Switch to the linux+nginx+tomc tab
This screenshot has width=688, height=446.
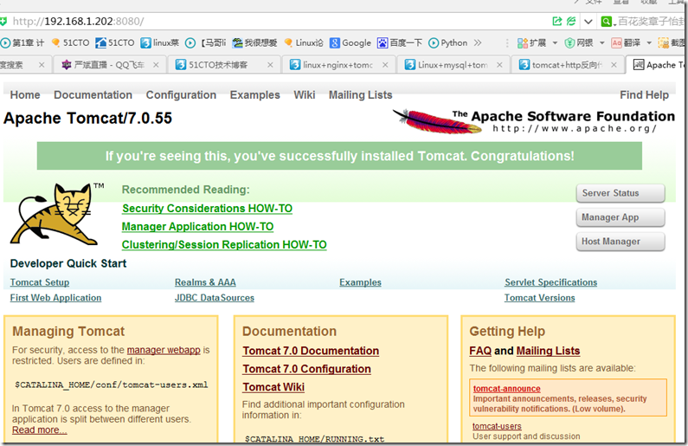[338, 65]
